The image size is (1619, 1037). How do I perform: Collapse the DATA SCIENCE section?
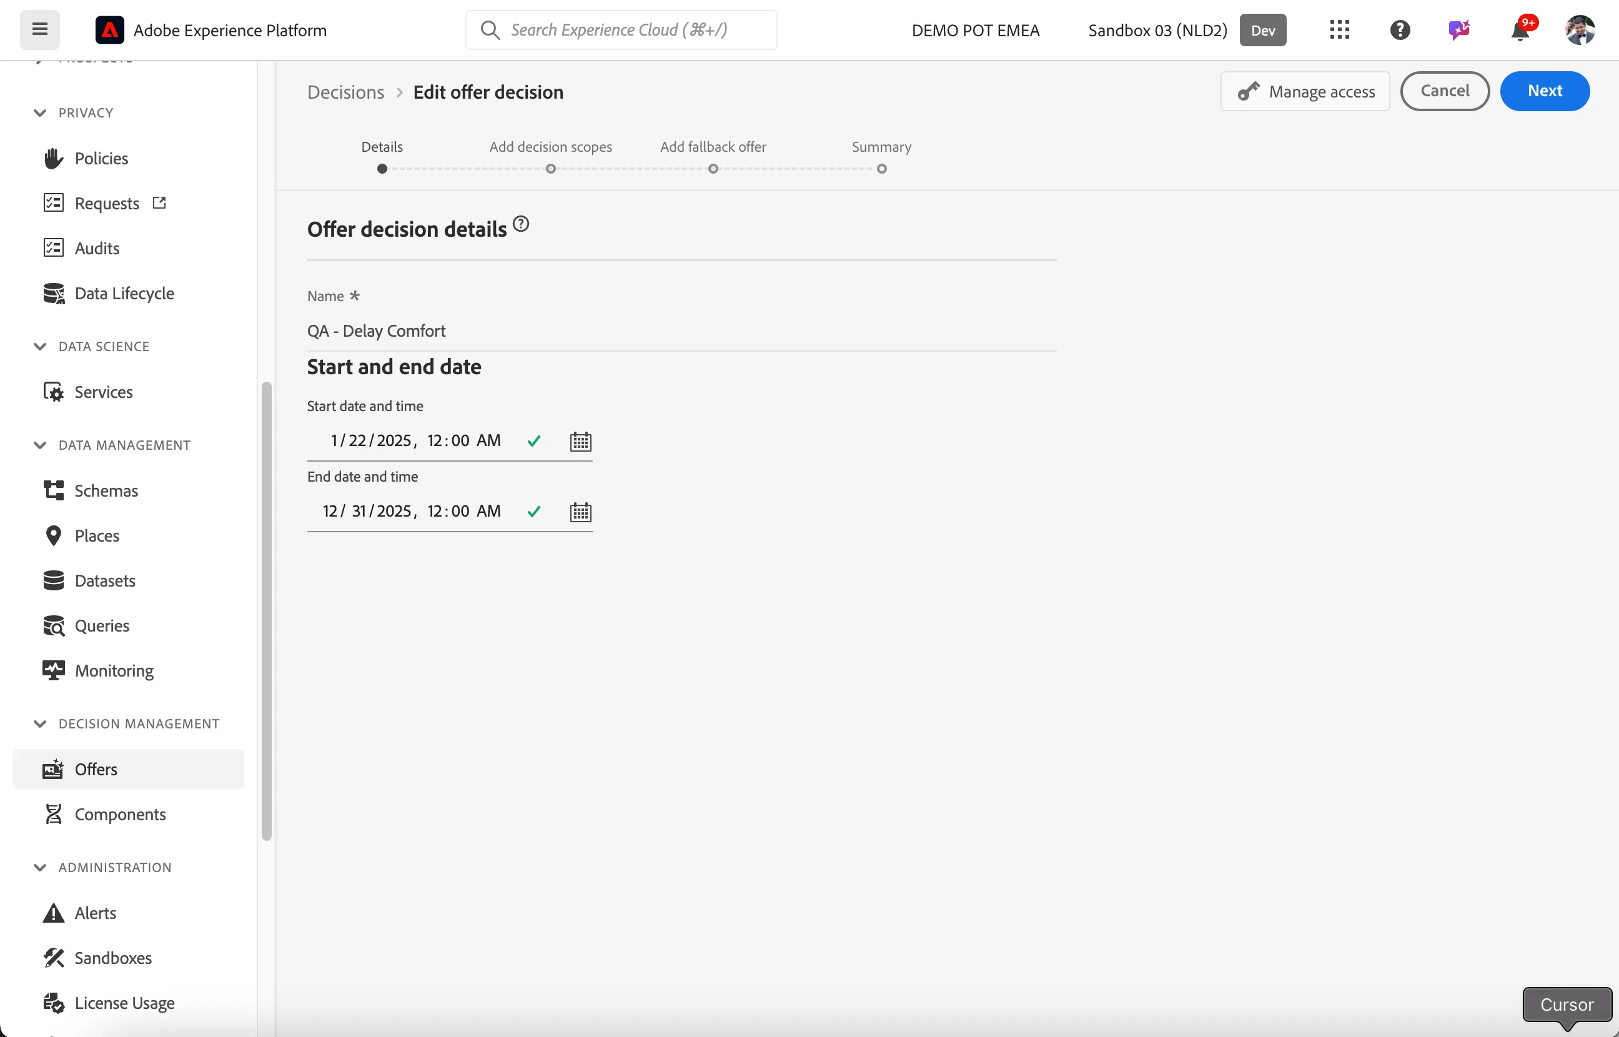pos(40,346)
